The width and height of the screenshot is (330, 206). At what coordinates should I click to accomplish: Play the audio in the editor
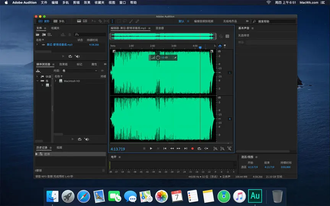[151, 148]
